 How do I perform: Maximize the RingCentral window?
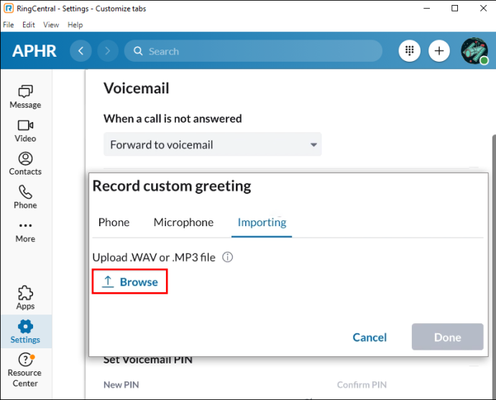click(454, 9)
